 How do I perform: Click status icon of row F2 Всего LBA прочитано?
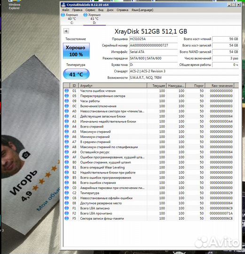[x=67, y=213]
